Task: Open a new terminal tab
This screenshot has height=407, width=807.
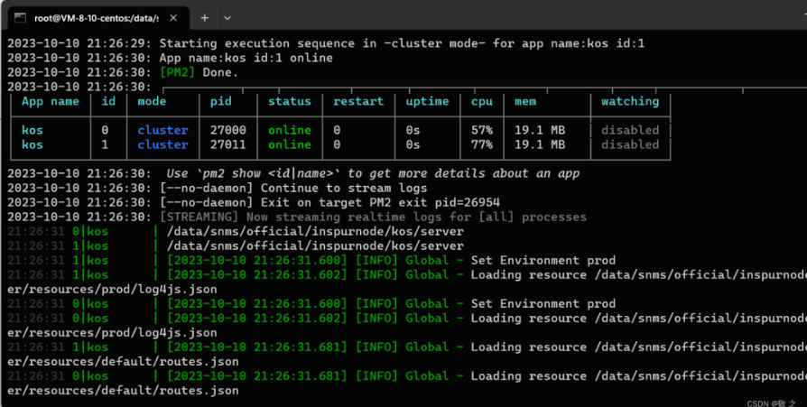Action: click(x=205, y=17)
